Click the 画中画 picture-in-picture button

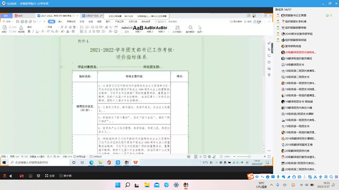point(65,176)
